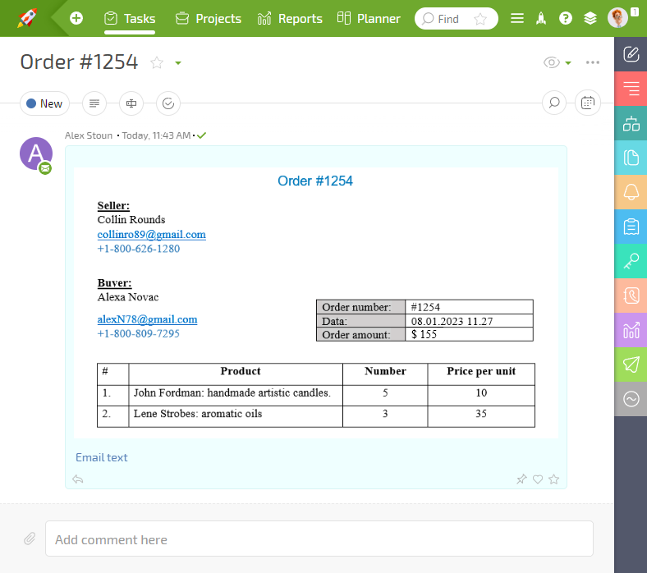Click Alex Stoun avatar
647x573 pixels.
36,154
